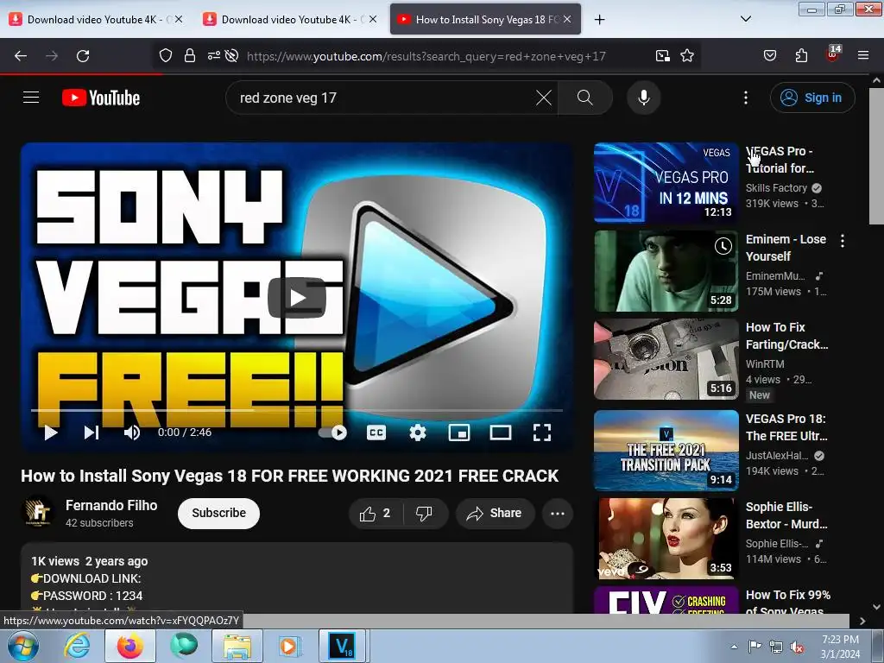Reload the page with the refresh icon
884x663 pixels.
[83, 56]
